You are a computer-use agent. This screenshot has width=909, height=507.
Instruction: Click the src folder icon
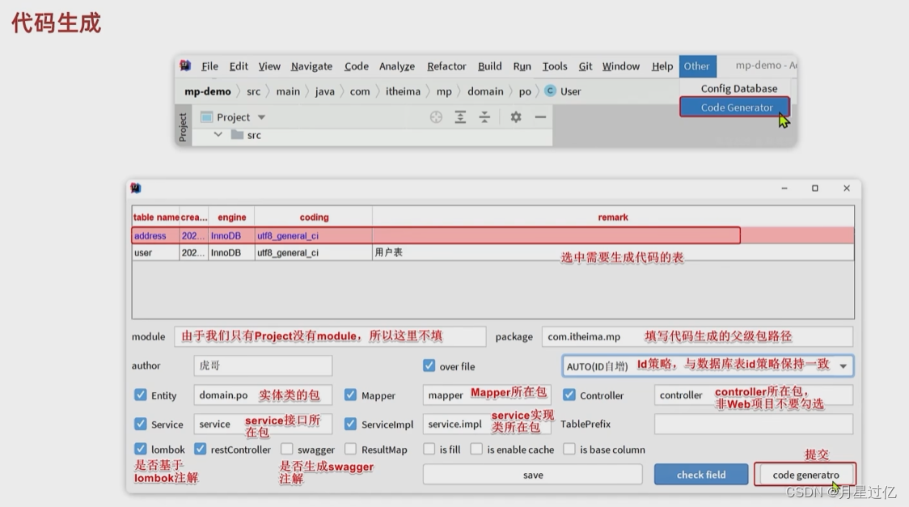237,134
